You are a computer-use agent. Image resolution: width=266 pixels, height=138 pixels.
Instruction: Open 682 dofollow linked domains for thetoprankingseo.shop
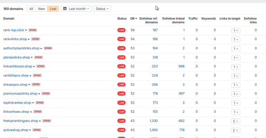coord(181,121)
